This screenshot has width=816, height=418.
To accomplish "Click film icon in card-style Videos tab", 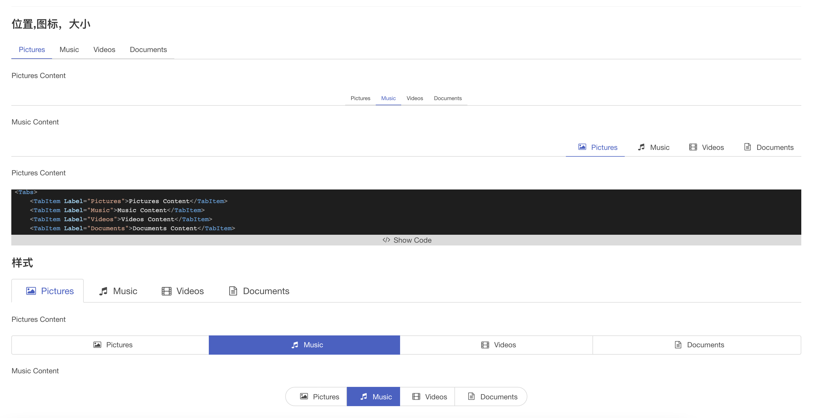I will click(166, 291).
